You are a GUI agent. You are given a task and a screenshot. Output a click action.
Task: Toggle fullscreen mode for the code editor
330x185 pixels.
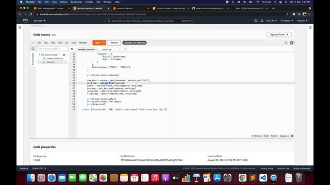coord(286,43)
